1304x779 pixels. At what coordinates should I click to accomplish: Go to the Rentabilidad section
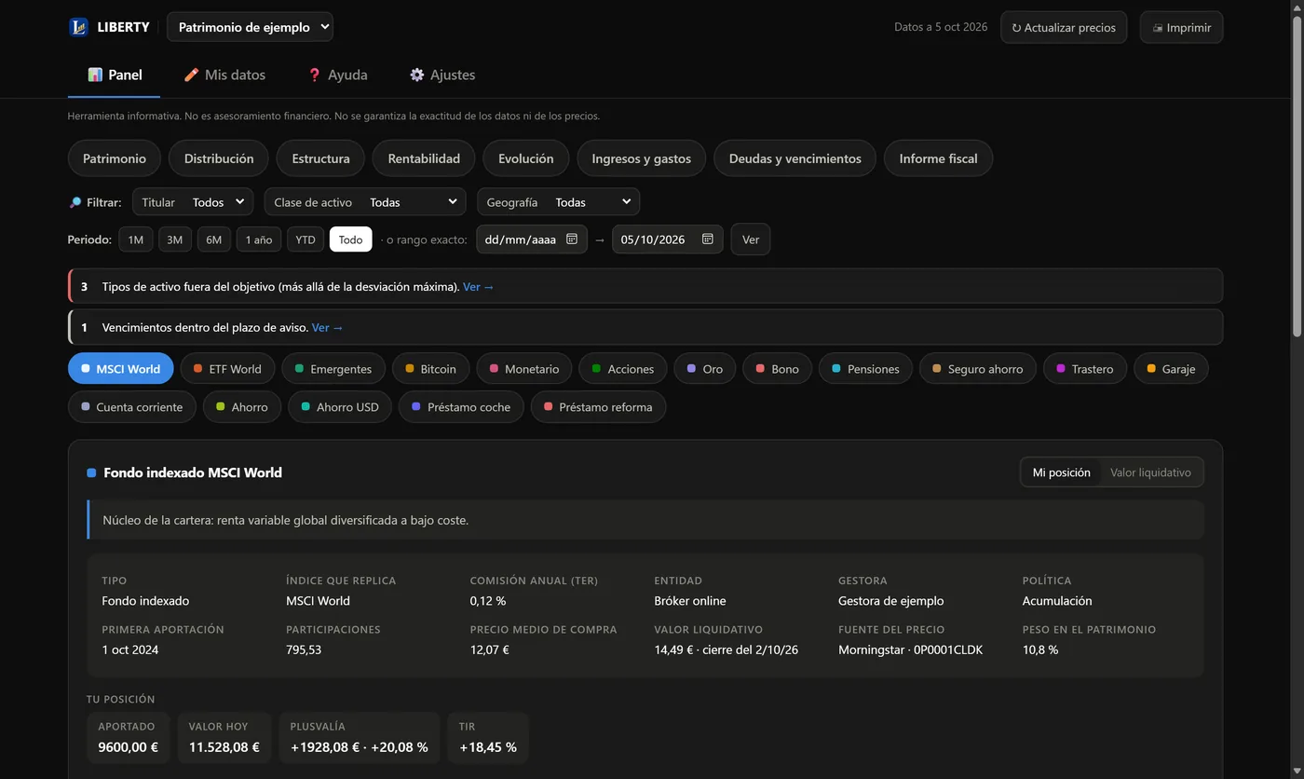[424, 158]
